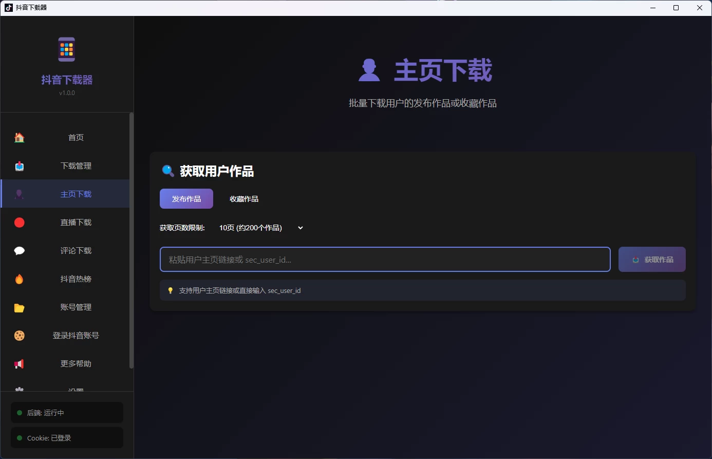Click the sidebar vertical scrollbar
The height and width of the screenshot is (459, 712).
(132, 241)
